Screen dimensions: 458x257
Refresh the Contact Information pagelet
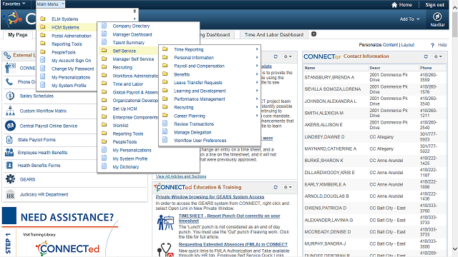[x=426, y=56]
